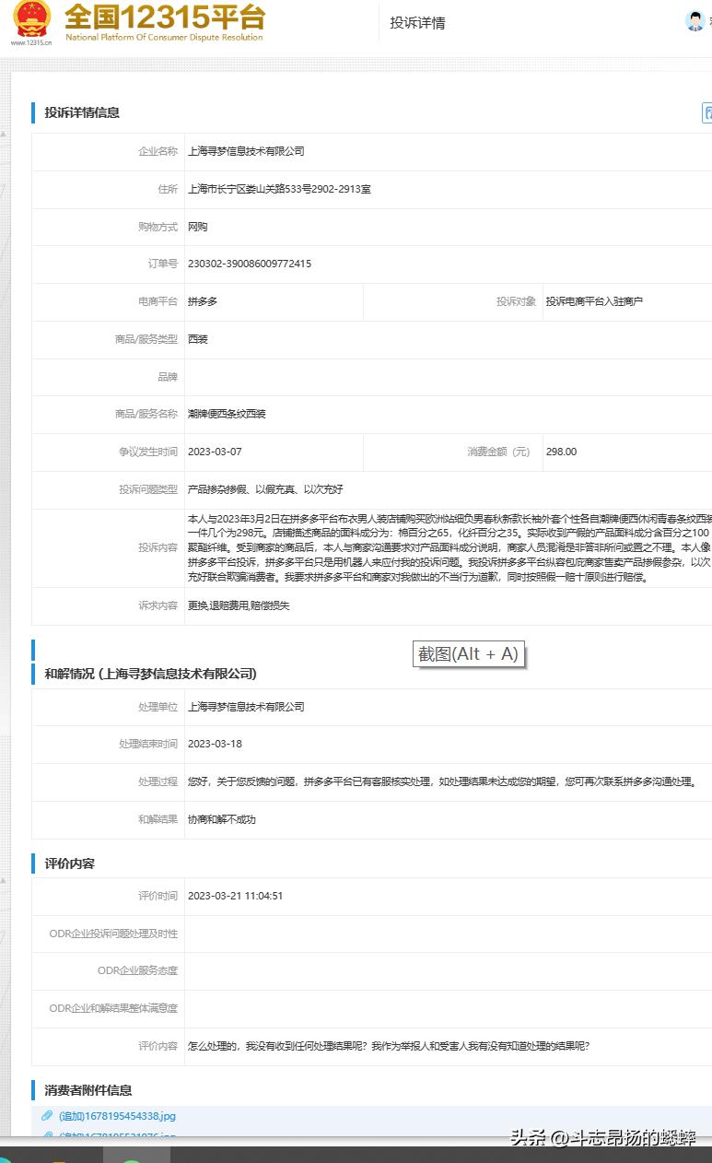Click the user avatar icon in header

click(x=695, y=21)
